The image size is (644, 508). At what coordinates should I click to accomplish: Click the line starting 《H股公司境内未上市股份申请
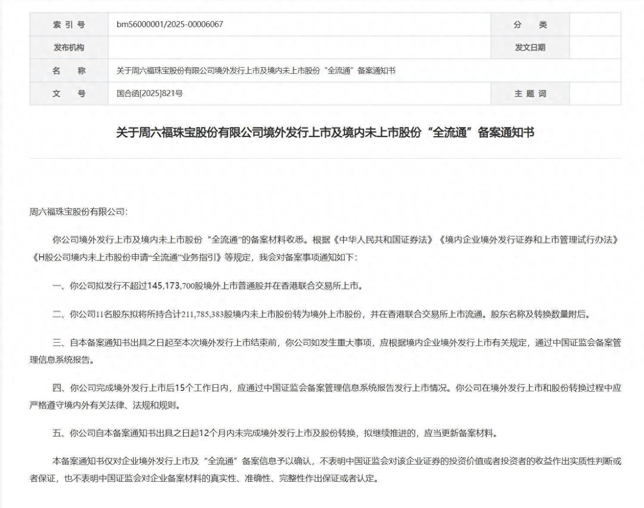194,258
